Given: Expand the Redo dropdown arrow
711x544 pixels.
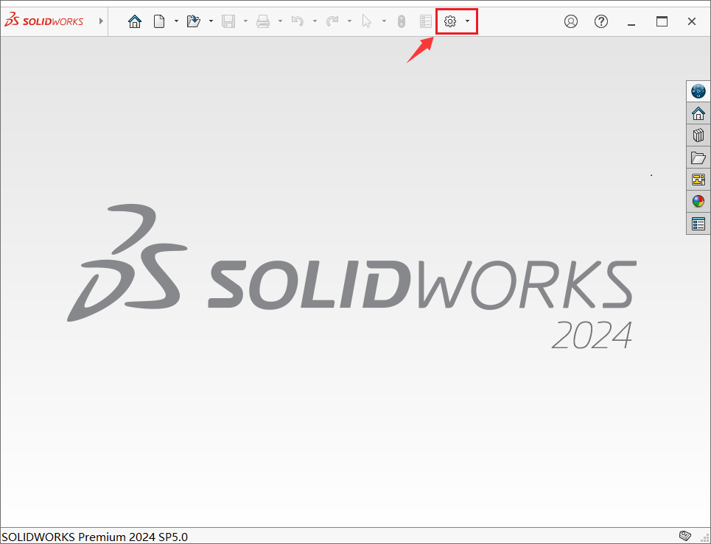Looking at the screenshot, I should pos(349,21).
